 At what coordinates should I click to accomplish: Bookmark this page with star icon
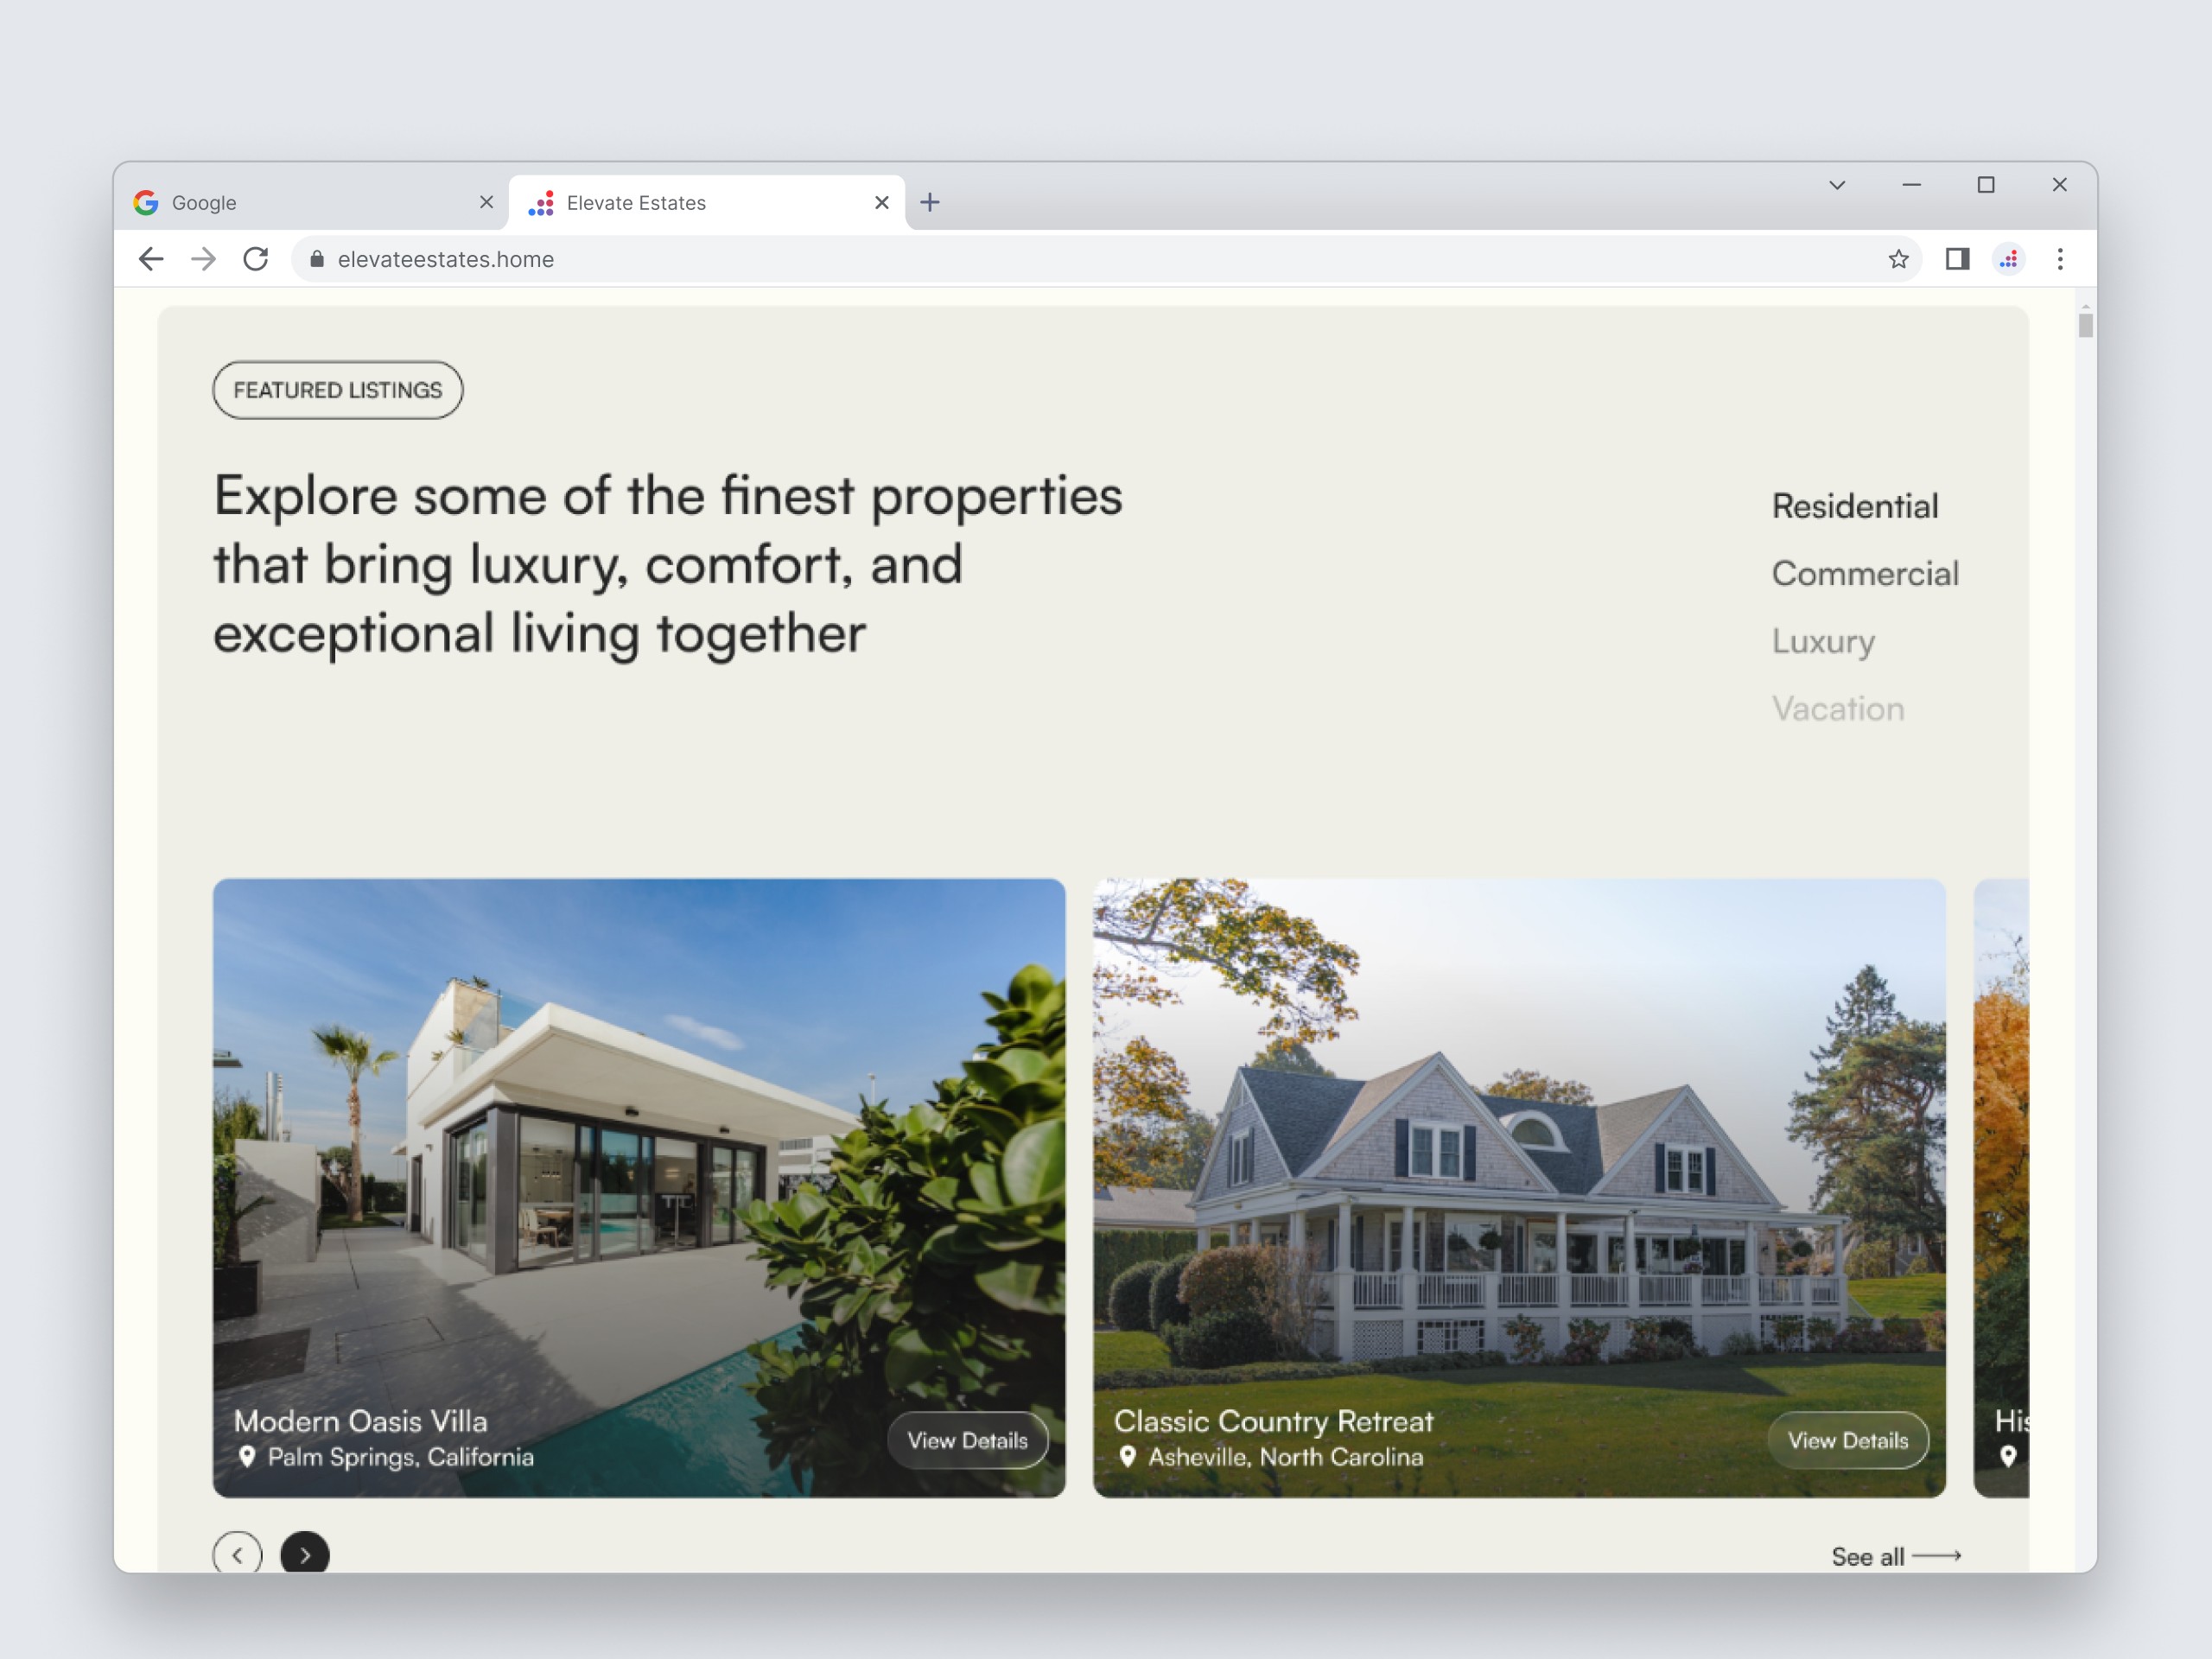click(1898, 259)
